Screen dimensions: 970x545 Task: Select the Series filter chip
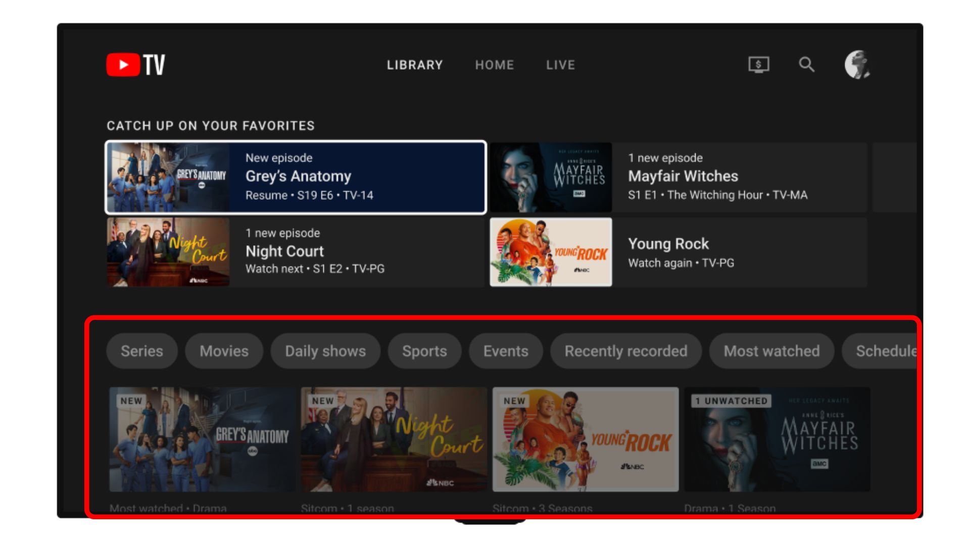pos(142,351)
